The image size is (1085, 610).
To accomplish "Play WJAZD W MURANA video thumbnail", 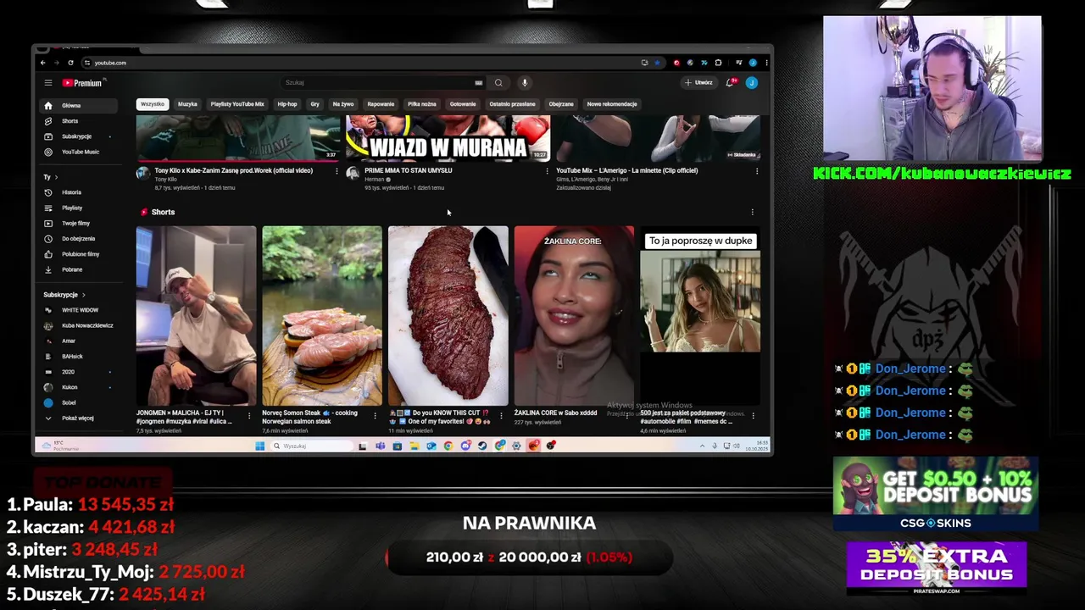I will click(448, 138).
